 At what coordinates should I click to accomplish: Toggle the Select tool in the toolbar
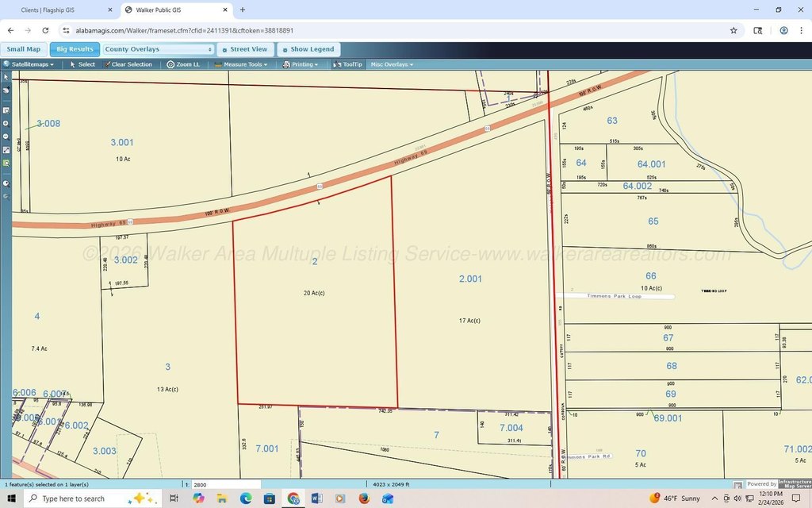(x=82, y=64)
